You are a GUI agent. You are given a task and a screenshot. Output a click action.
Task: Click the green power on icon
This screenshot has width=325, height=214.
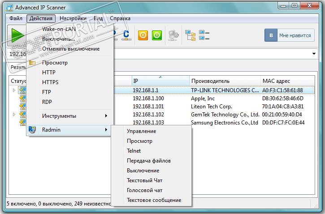157,35
